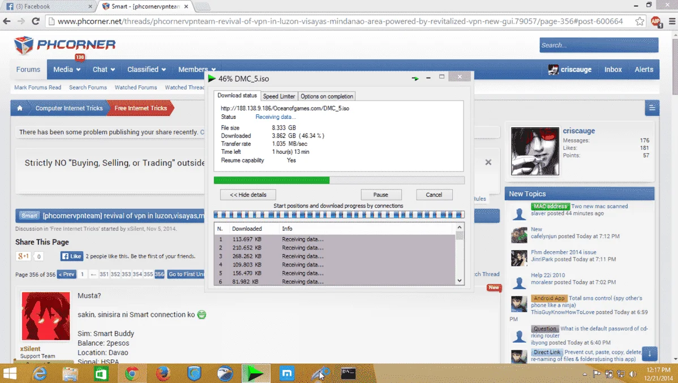Image resolution: width=678 pixels, height=383 pixels.
Task: Click in the forum Search field
Action: tap(599, 45)
